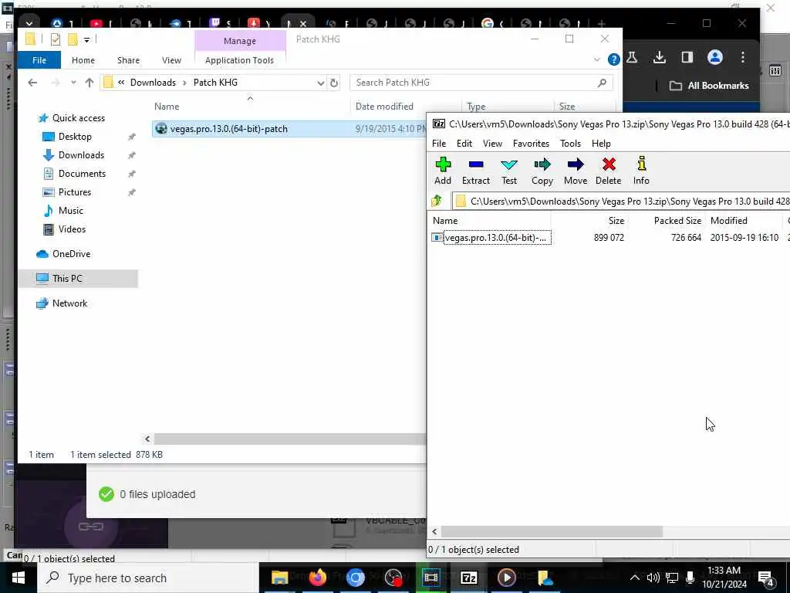Open 7-Zip File menu
The width and height of the screenshot is (790, 593).
(x=439, y=143)
